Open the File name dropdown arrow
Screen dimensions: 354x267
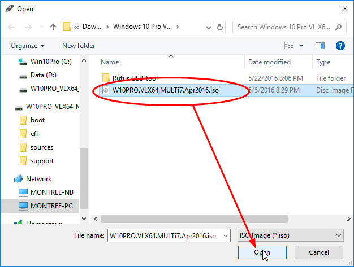[x=225, y=236]
